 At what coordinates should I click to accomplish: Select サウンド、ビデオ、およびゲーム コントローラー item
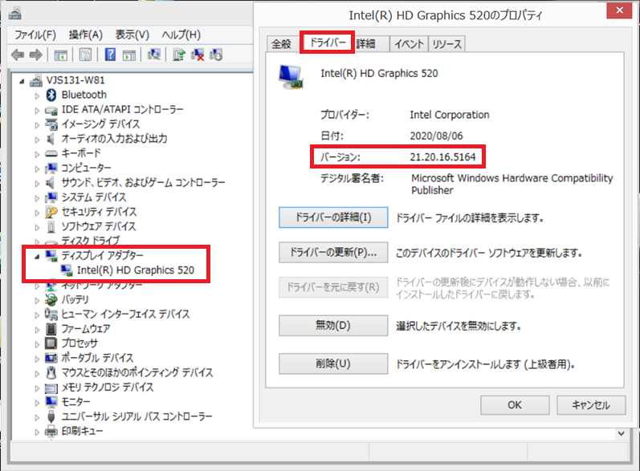click(143, 182)
